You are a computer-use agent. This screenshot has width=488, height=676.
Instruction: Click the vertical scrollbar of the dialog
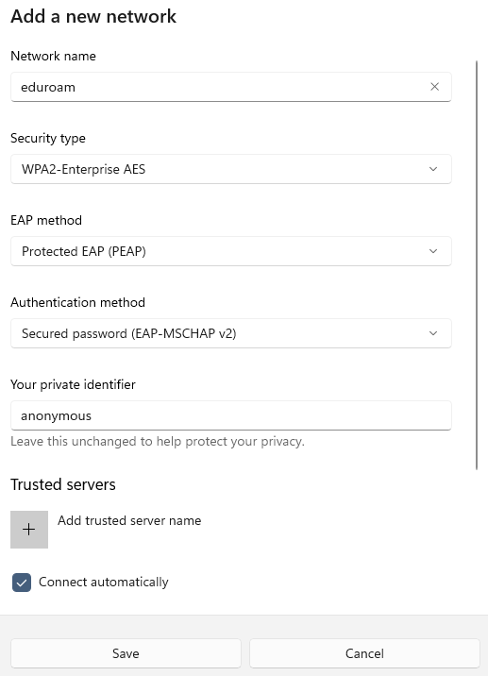477,265
